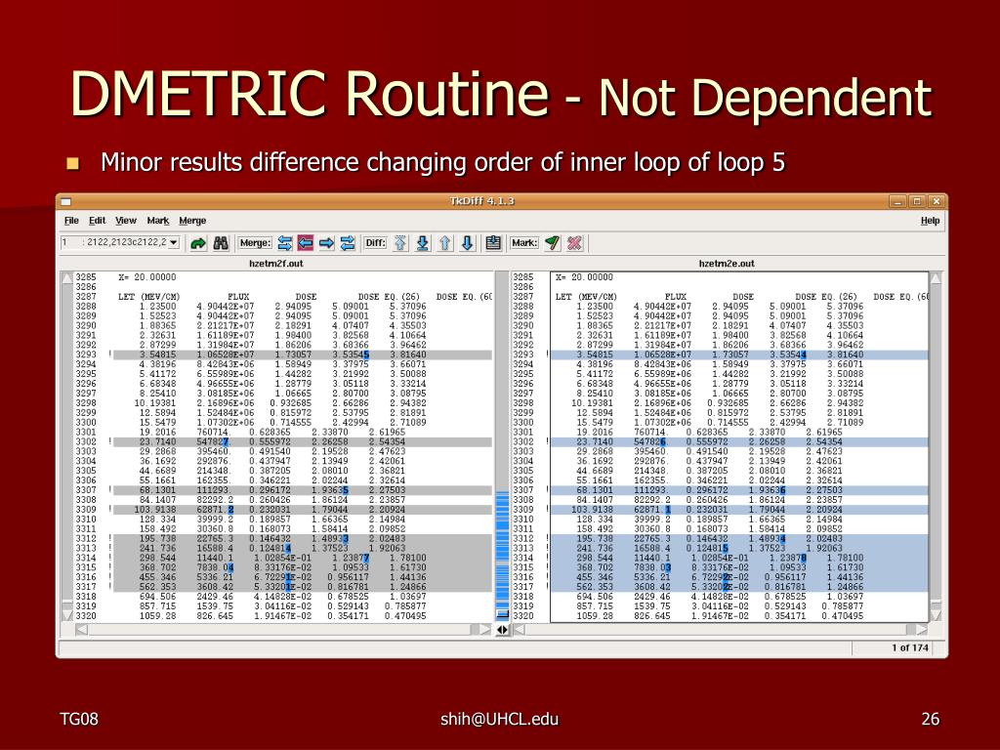Click line 3309 in hzetm2f.out pane

[x=303, y=510]
